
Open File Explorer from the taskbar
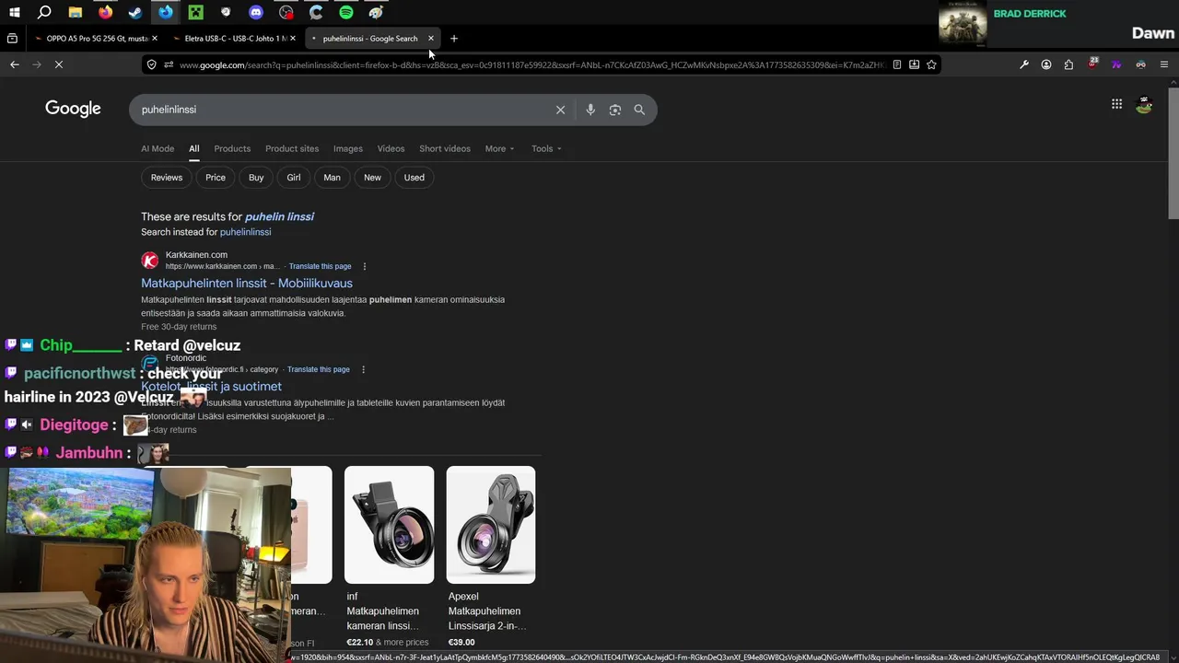click(x=75, y=12)
